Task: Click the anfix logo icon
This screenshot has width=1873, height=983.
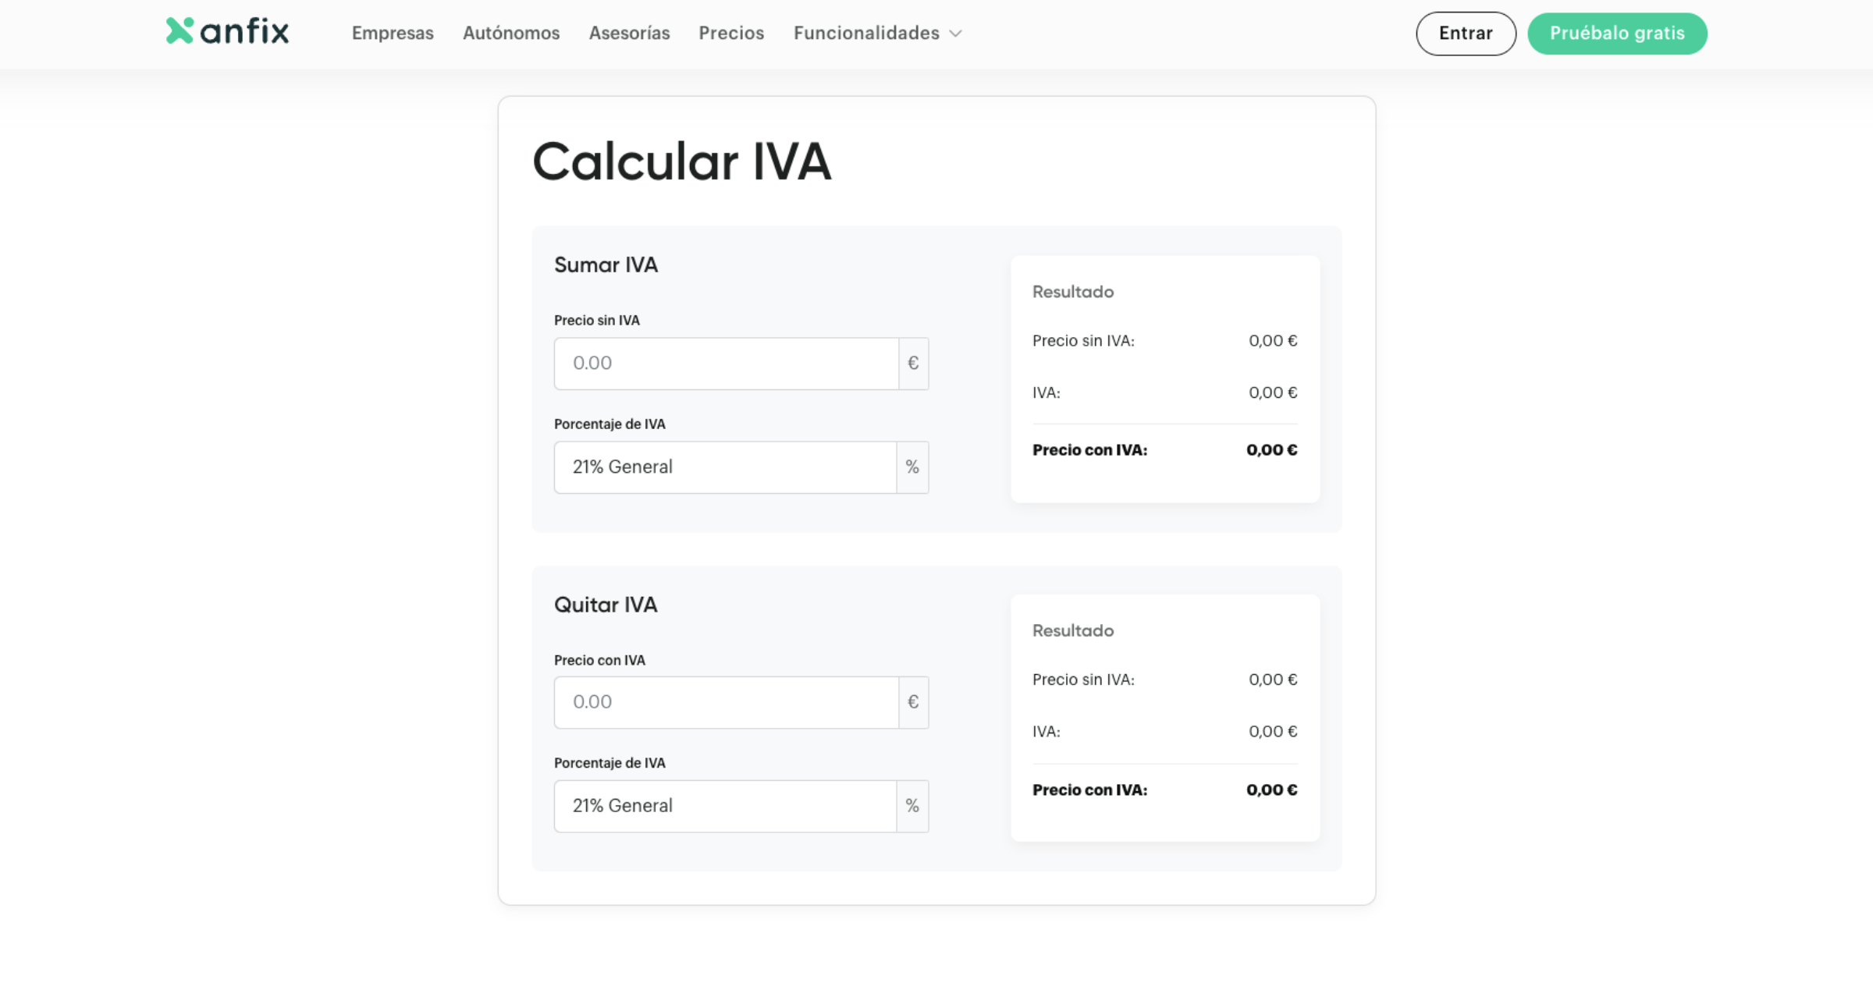Action: (x=178, y=30)
